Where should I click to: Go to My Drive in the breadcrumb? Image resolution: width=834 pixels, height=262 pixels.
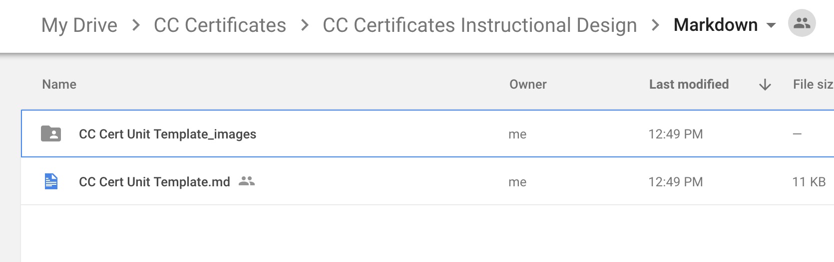(x=79, y=25)
